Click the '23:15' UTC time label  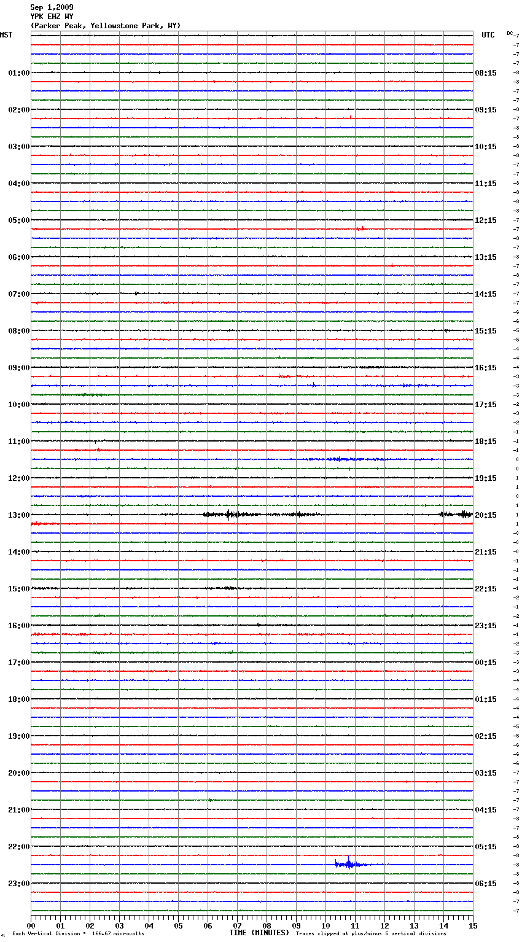click(486, 626)
